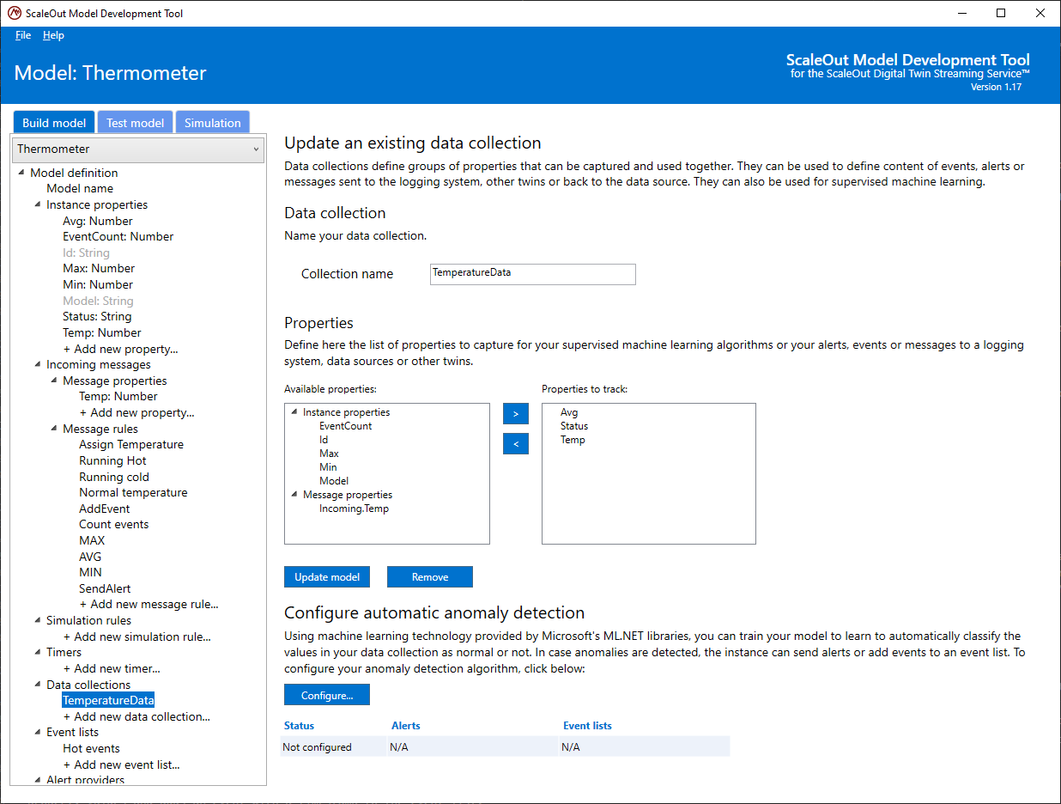The height and width of the screenshot is (804, 1061).
Task: Collapse Message properties arrow in Available properties list
Action: tap(294, 495)
